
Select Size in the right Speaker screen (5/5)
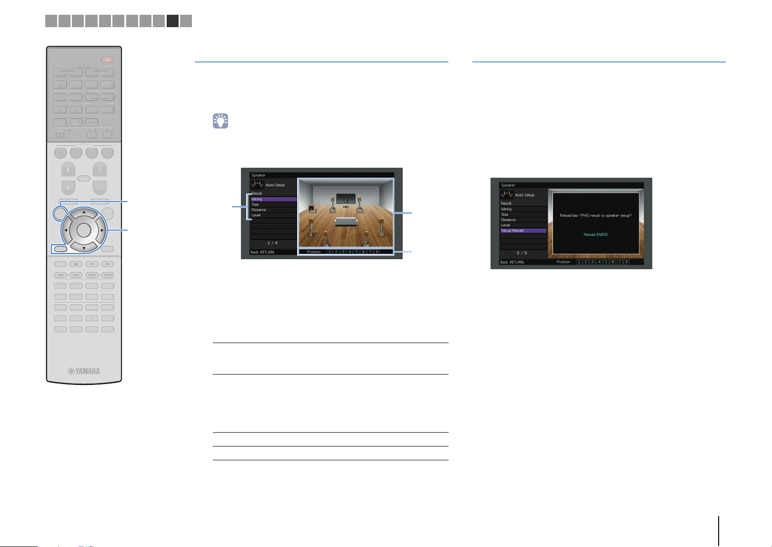[x=523, y=214]
